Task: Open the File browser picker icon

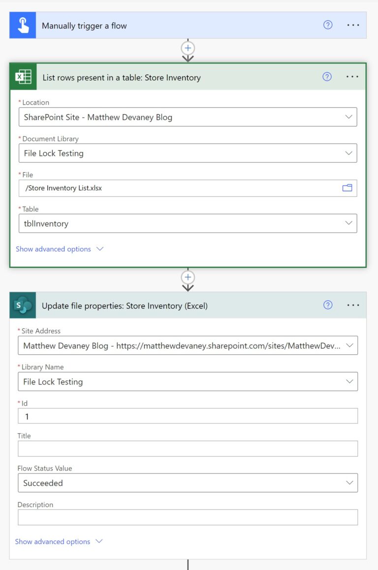Action: [x=346, y=188]
